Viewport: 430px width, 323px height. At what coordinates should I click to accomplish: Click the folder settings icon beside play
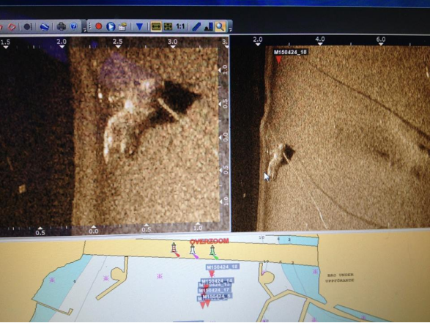coord(122,26)
